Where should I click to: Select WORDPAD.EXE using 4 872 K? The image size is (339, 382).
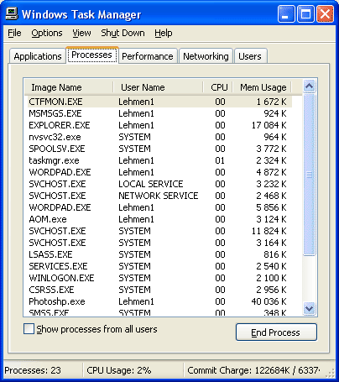pyautogui.click(x=159, y=172)
